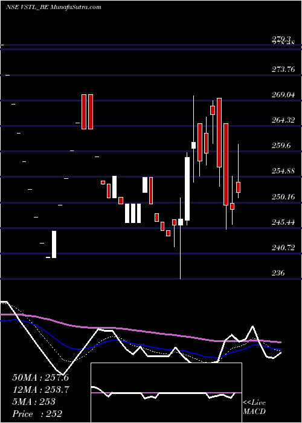Click the 254.88 price level label
The height and width of the screenshot is (423, 302).
[283, 171]
